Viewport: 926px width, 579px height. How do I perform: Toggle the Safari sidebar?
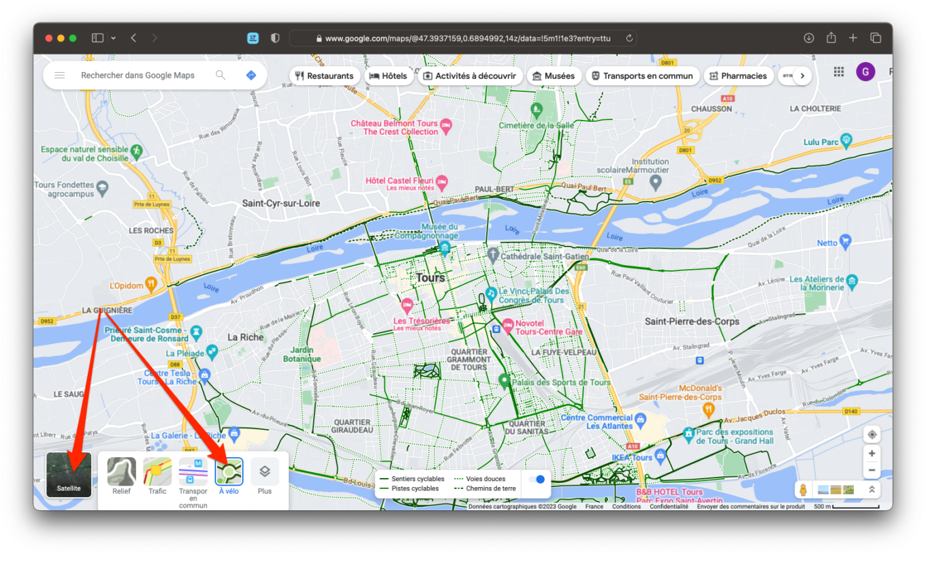pos(97,38)
